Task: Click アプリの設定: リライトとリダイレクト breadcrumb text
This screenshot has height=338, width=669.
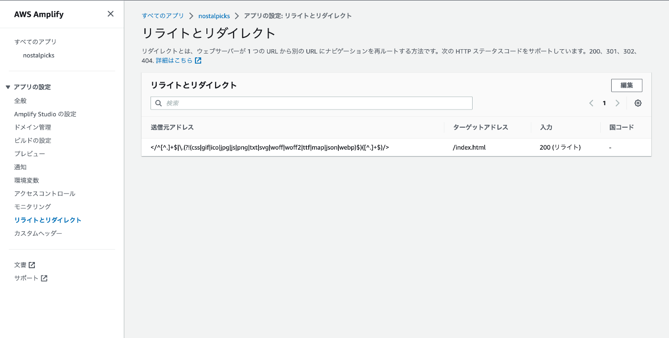Action: coord(298,16)
